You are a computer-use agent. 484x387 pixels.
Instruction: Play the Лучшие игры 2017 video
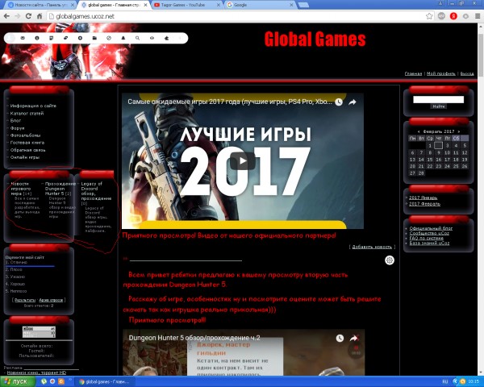click(243, 160)
